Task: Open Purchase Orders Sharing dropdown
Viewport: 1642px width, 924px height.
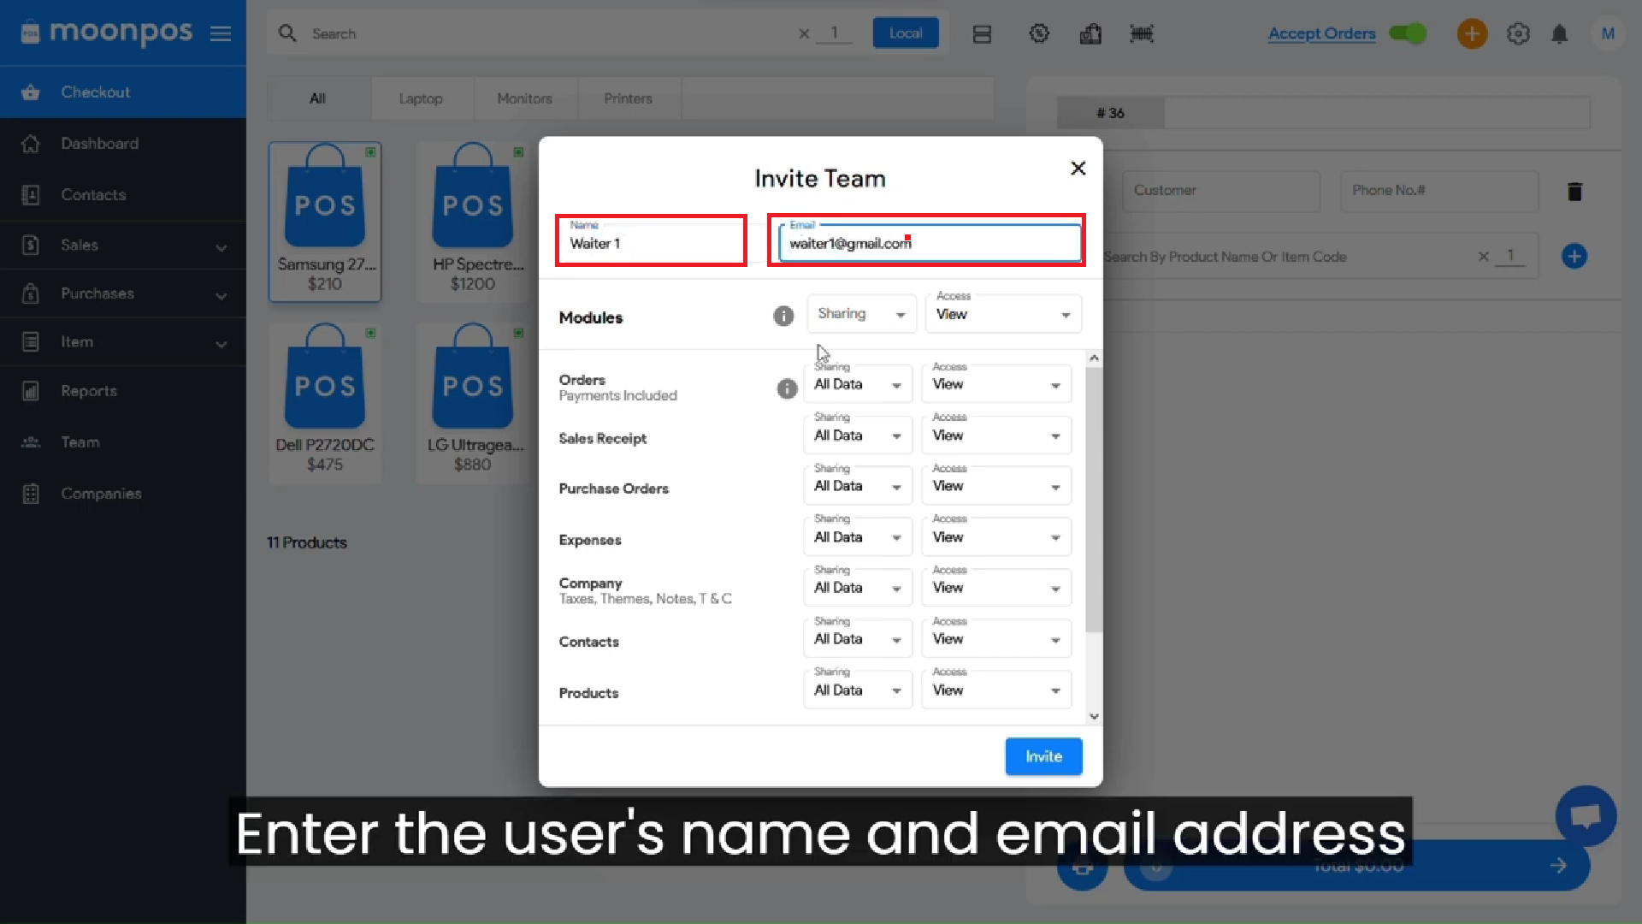Action: (857, 486)
